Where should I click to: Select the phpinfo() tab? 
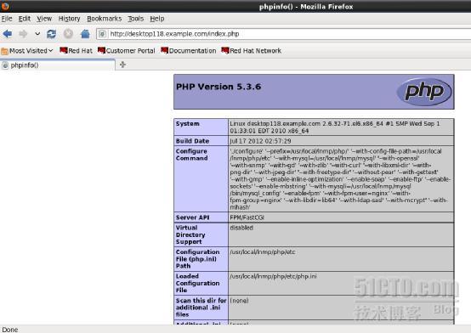tap(58, 65)
